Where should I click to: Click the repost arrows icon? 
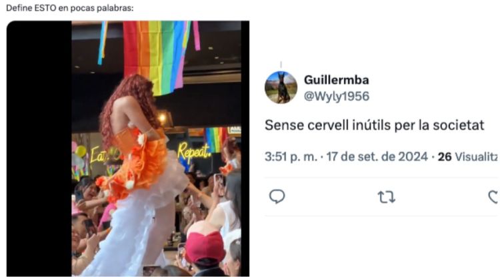click(x=387, y=197)
